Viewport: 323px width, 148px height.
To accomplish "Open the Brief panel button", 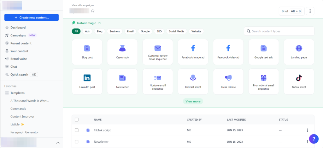I will tap(292, 11).
